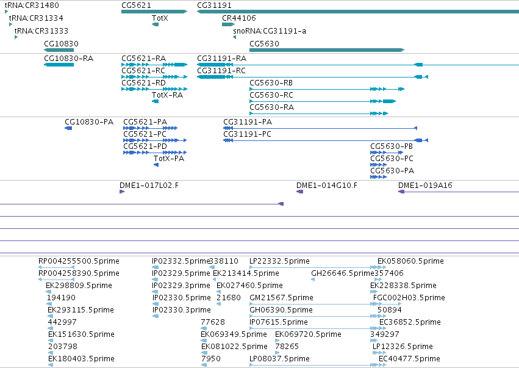
Task: Click the CG5630 gene bar
Action: 327,50
